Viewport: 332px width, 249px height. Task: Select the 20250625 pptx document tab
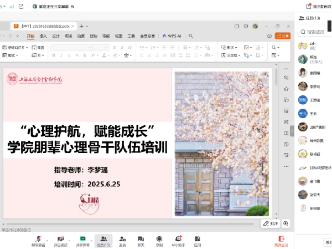click(44, 26)
